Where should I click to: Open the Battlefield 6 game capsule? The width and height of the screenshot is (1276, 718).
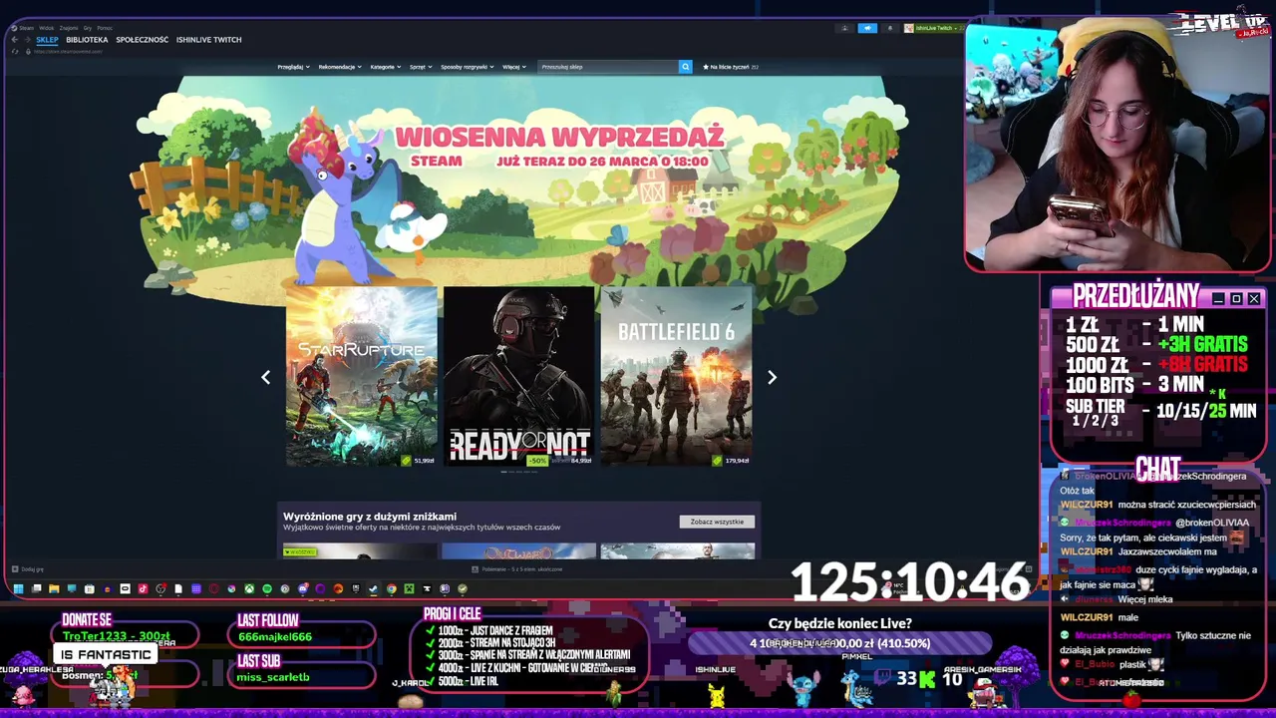coord(676,376)
